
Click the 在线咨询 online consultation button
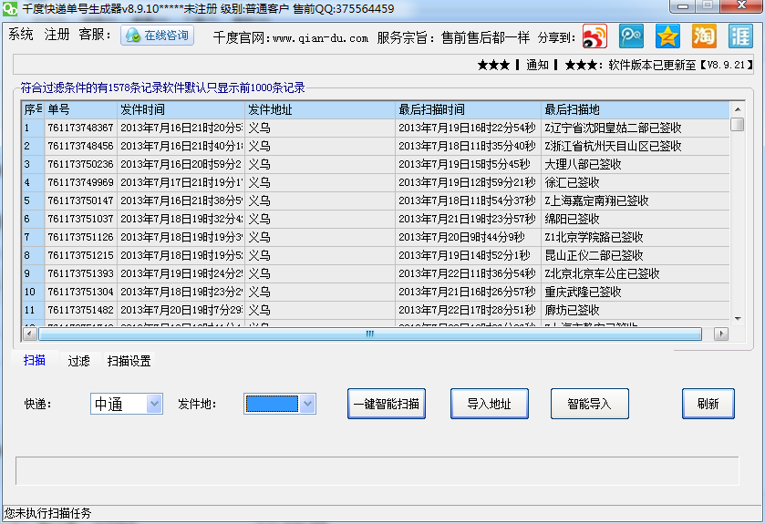[x=157, y=36]
